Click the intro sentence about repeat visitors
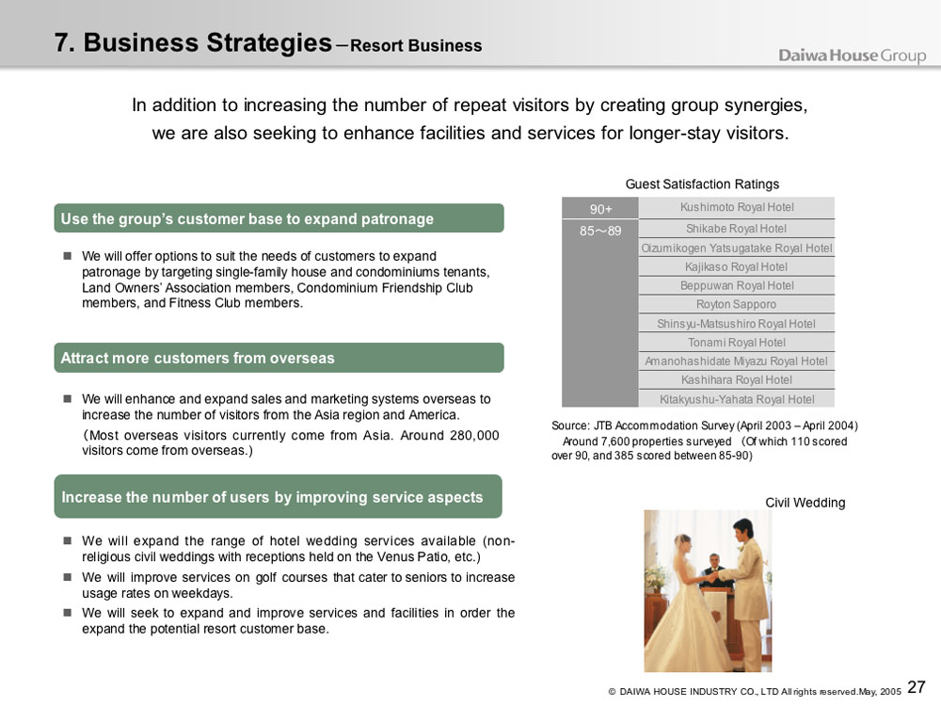The image size is (941, 706). click(x=470, y=105)
